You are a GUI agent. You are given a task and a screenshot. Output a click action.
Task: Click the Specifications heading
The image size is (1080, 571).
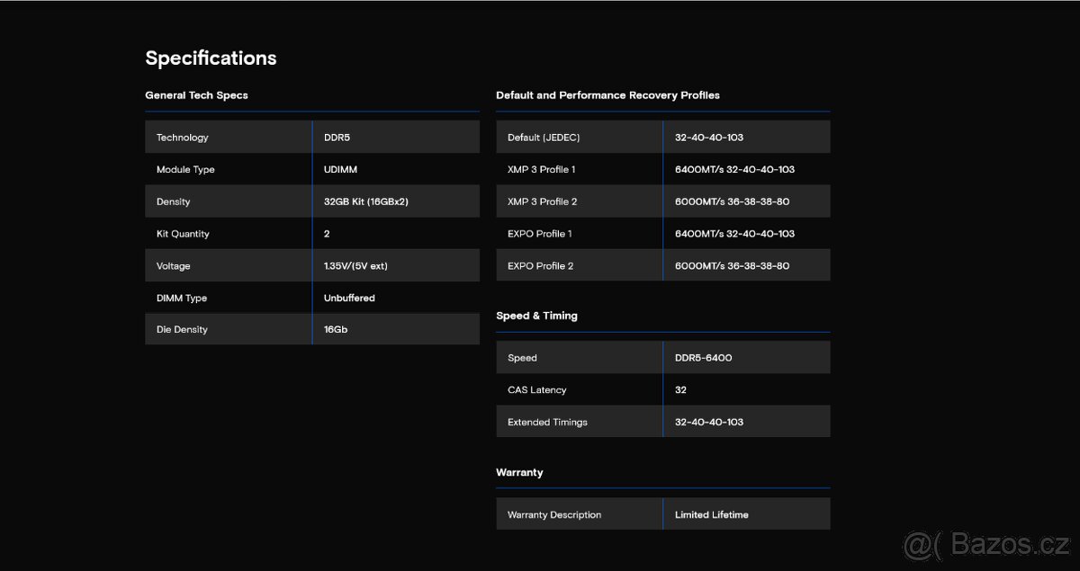click(211, 58)
